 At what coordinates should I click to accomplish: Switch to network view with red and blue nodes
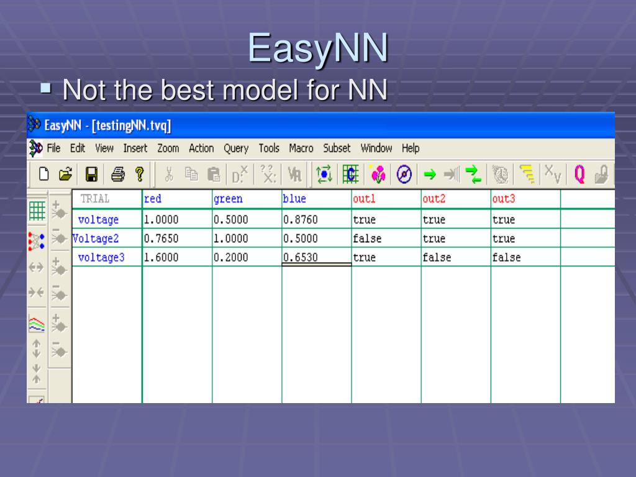click(37, 241)
